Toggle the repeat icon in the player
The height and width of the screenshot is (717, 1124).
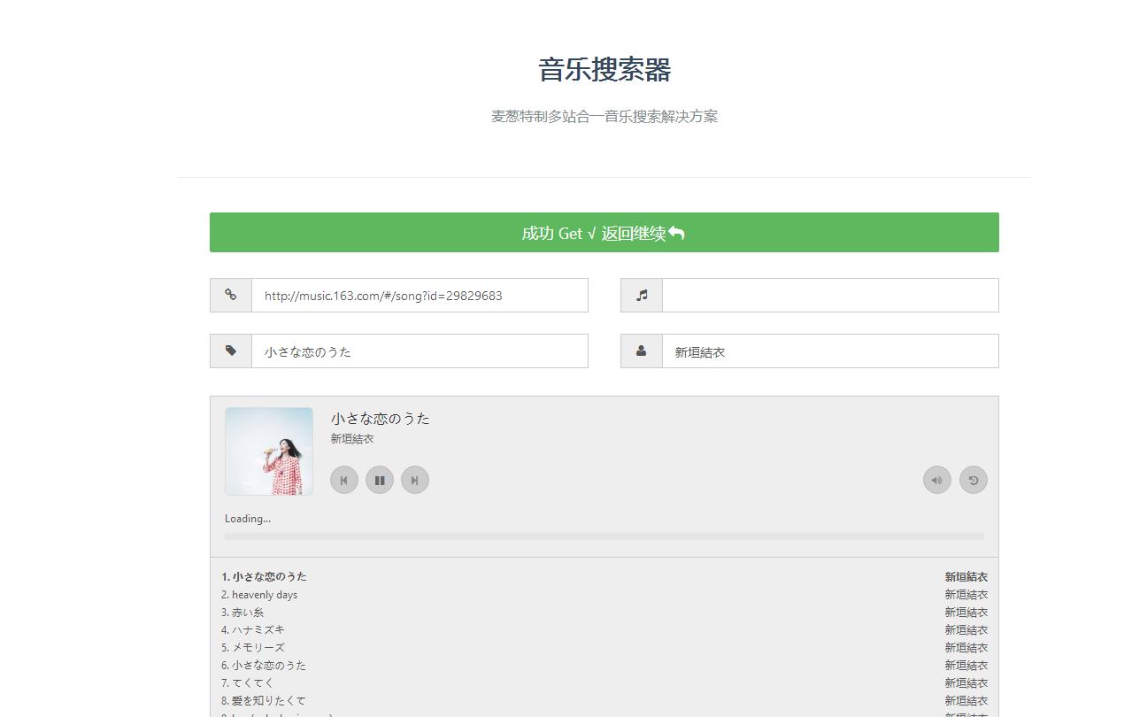pyautogui.click(x=973, y=479)
